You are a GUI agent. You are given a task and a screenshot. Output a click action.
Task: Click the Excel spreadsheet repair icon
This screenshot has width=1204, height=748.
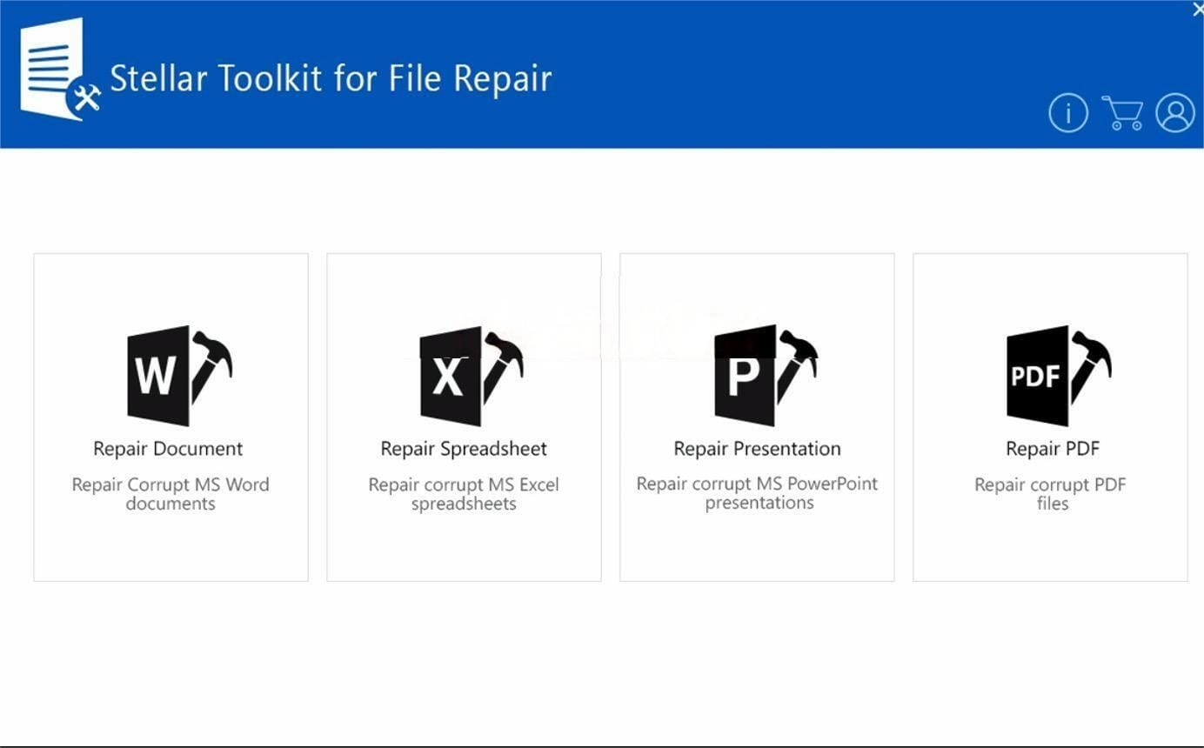coord(472,376)
